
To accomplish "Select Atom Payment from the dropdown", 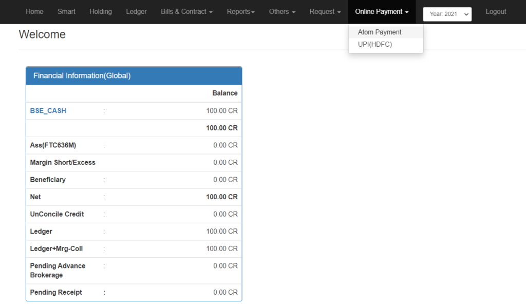I will point(386,32).
